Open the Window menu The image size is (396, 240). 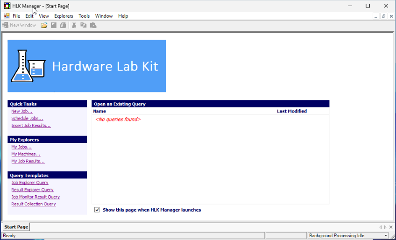[104, 16]
